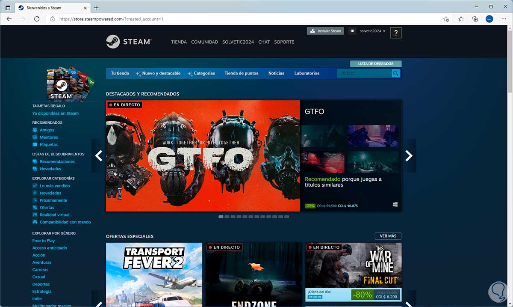This screenshot has width=513, height=307.
Task: Open SOPORTE in top navigation
Action: point(284,42)
